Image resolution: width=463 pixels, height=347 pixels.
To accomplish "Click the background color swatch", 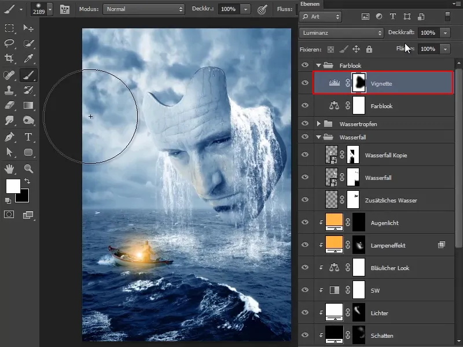I will pos(24,198).
